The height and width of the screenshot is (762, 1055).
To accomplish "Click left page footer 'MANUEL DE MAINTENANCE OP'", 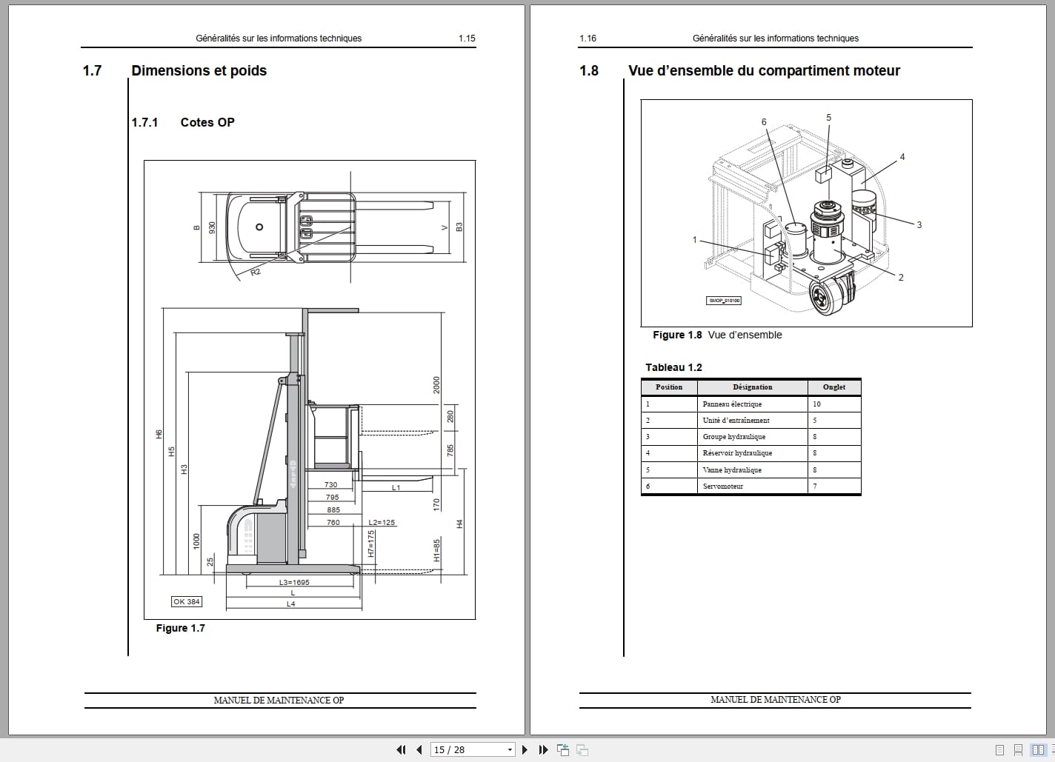I will point(279,700).
